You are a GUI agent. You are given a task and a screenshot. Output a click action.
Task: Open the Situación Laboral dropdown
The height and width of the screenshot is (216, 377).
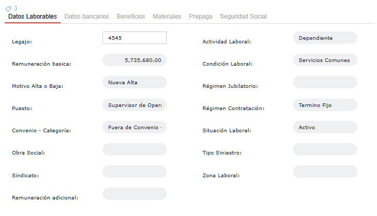(325, 128)
